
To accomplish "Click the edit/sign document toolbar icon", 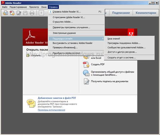I will [19, 13].
